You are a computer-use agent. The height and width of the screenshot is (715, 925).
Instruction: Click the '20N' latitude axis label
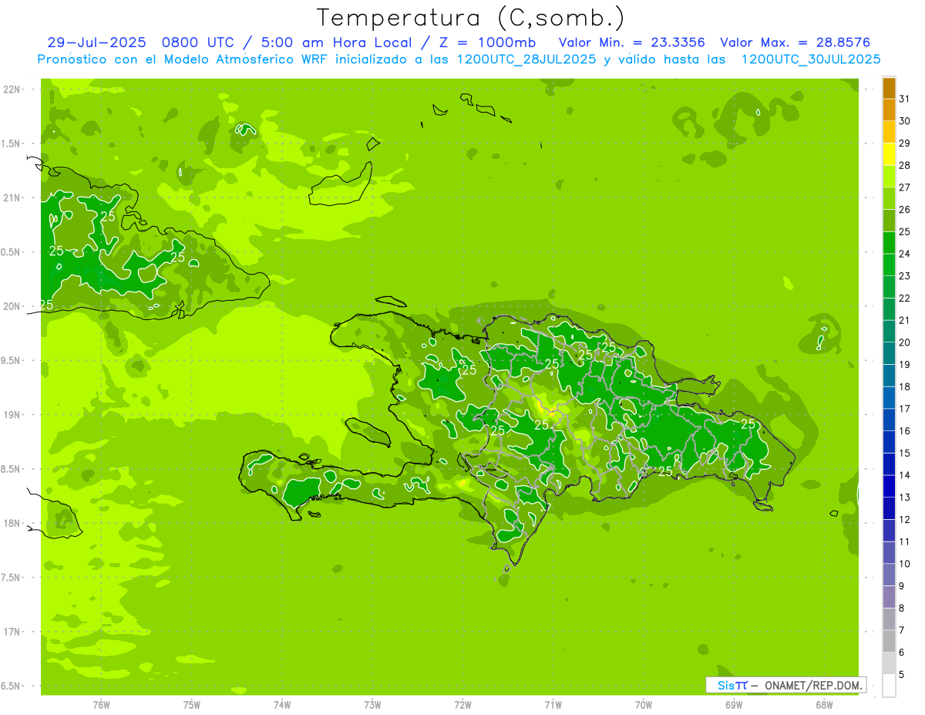coord(12,306)
